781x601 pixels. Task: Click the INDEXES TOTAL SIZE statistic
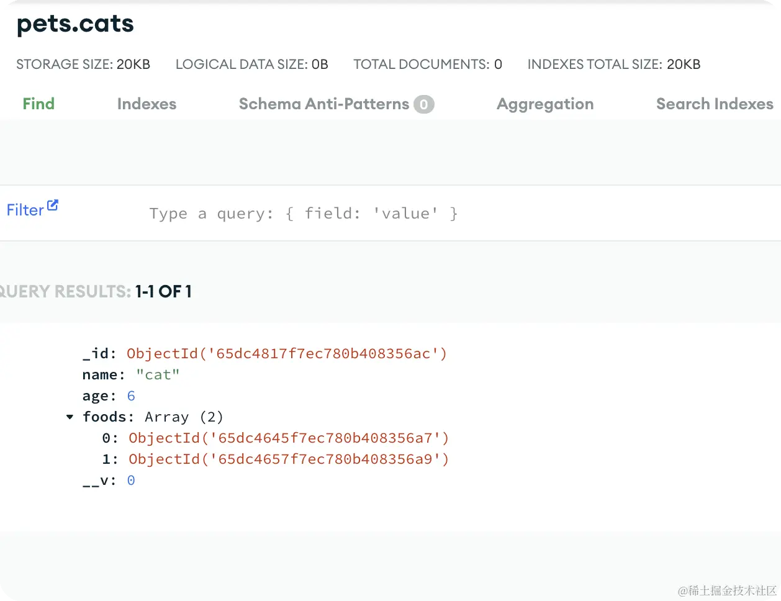pos(613,64)
